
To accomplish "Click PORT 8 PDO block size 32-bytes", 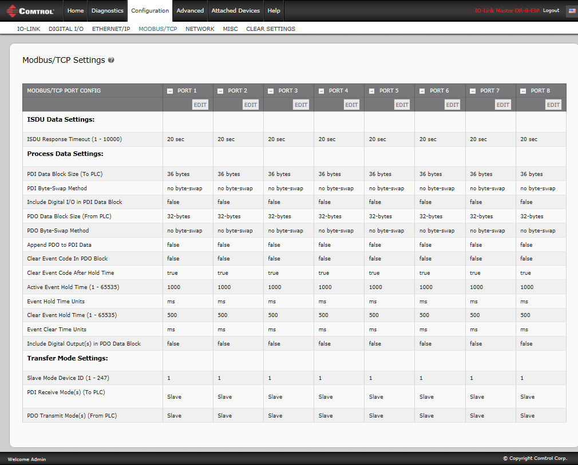I will 532,217.
